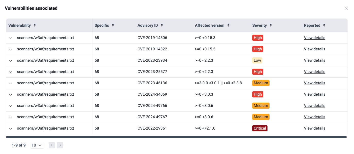Sort rows by Advisory ID
Viewport: 354px width, 154px height.
point(162,25)
